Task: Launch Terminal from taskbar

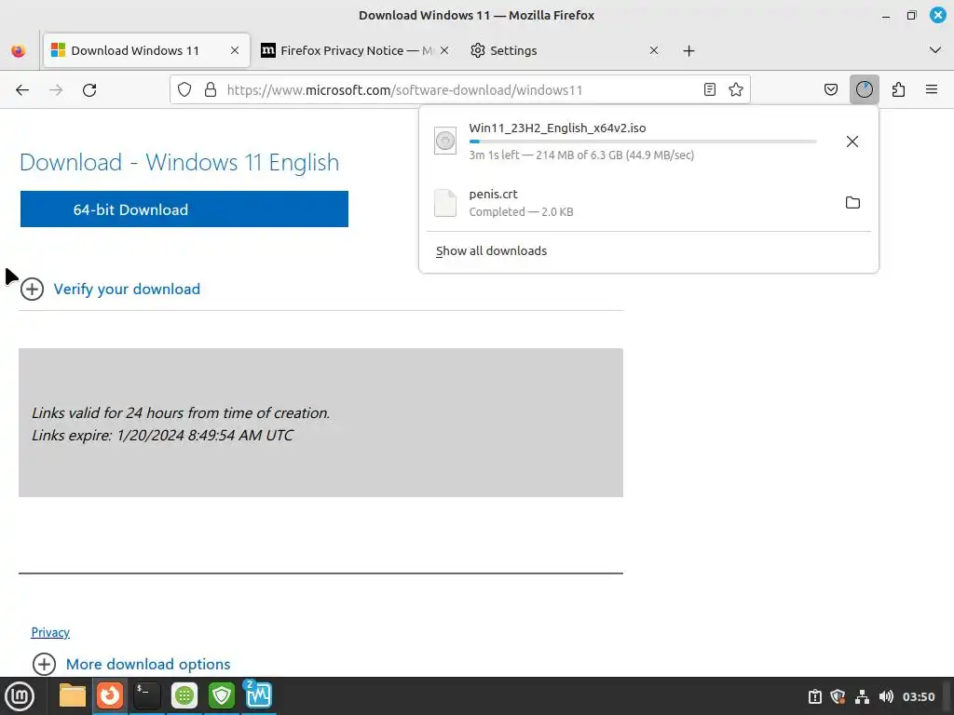Action: (x=147, y=695)
